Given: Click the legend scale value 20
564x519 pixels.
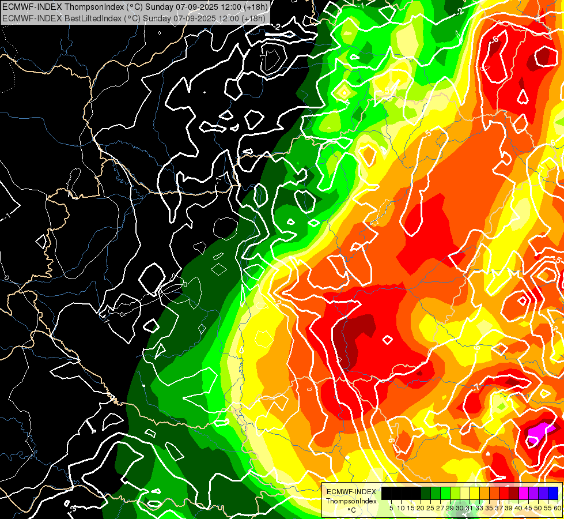Looking at the screenshot, I should pyautogui.click(x=421, y=508).
